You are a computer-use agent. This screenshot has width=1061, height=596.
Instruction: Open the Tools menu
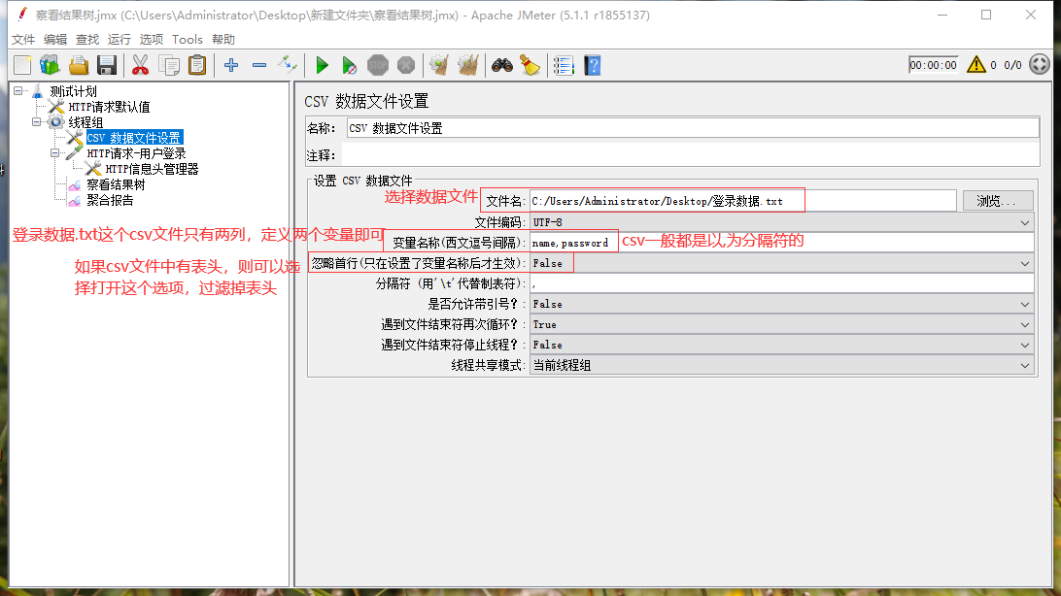point(188,39)
